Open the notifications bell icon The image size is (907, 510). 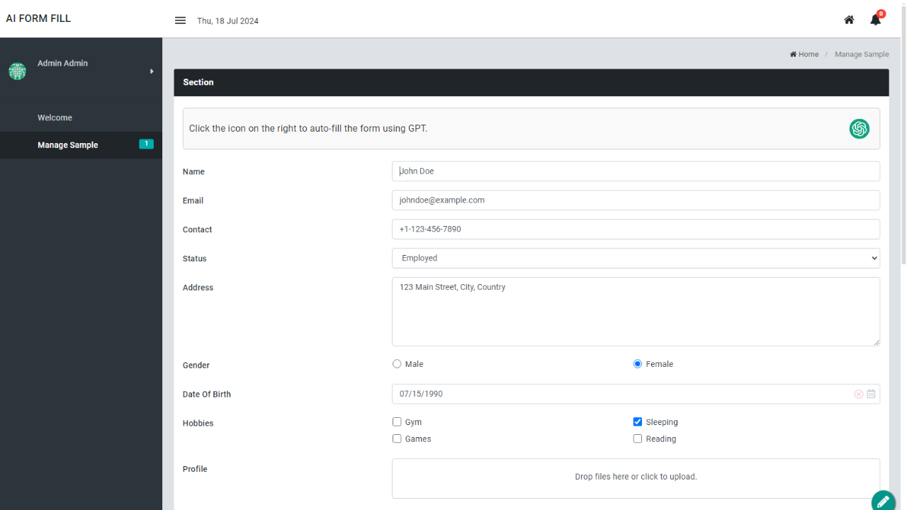point(876,20)
